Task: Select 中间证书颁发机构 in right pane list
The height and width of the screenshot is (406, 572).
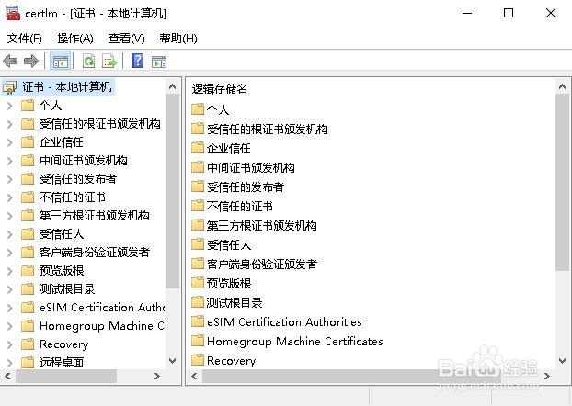Action: 251,168
